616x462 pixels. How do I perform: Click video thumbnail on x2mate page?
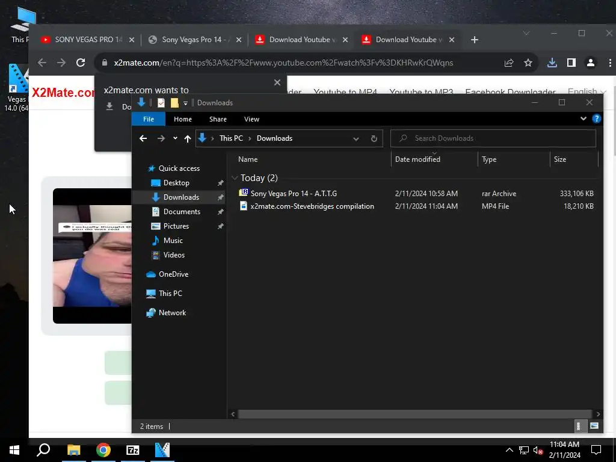point(92,256)
